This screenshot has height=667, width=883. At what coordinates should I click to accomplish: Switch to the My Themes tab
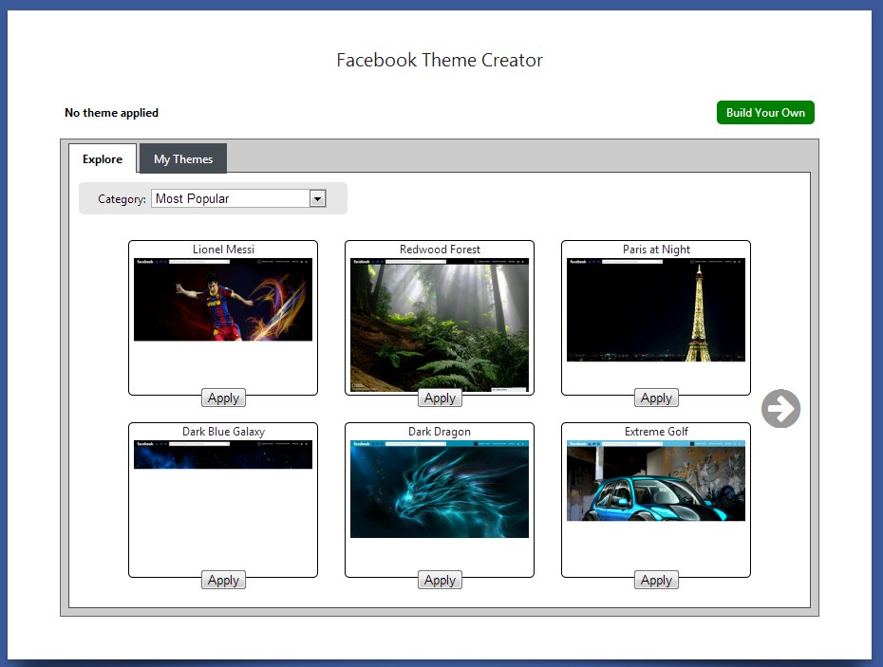click(x=183, y=158)
